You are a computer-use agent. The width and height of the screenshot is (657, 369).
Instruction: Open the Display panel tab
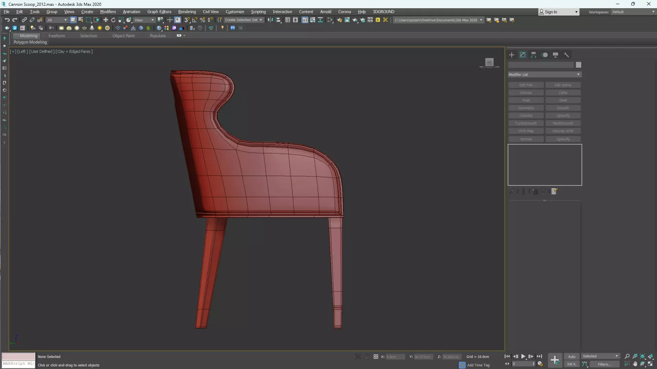point(555,55)
